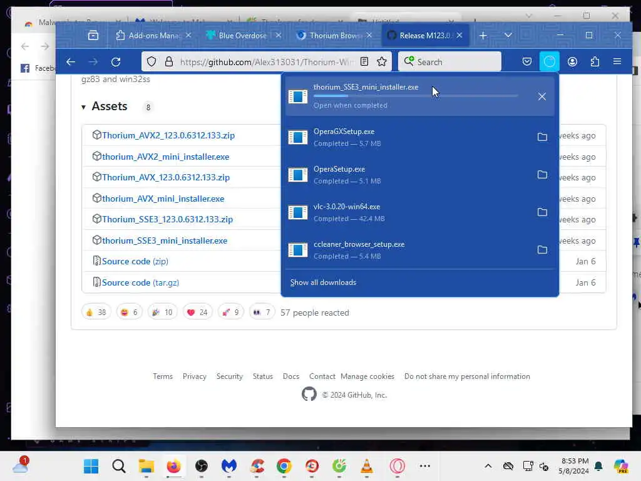The height and width of the screenshot is (481, 641).
Task: Click in the Firefox Search box
Action: pos(449,62)
